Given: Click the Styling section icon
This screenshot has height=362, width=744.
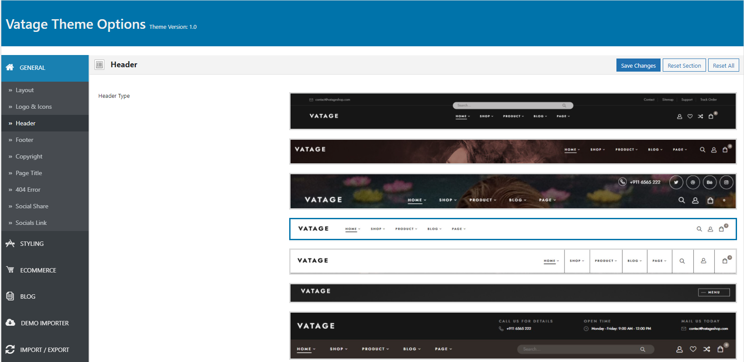Looking at the screenshot, I should 10,244.
